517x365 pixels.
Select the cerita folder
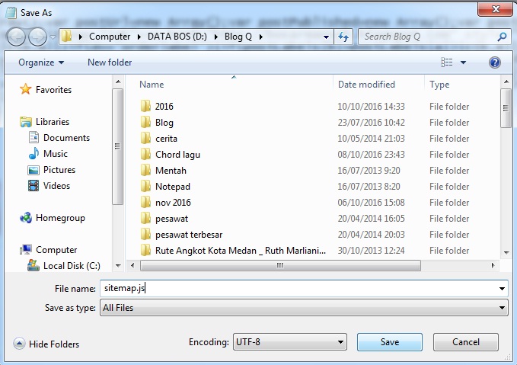click(x=166, y=138)
